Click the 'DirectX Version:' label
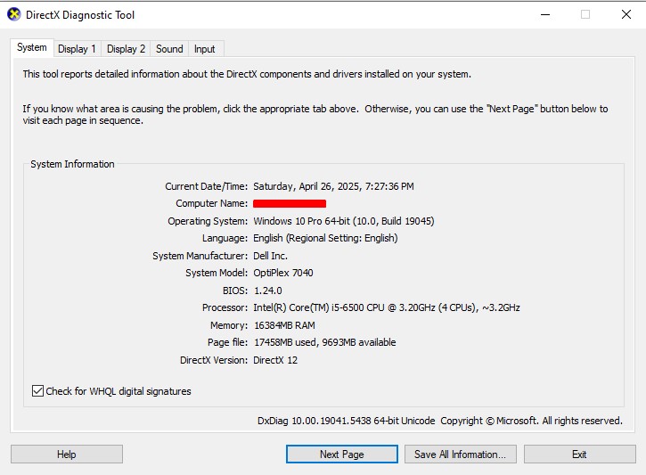This screenshot has height=475, width=646. pyautogui.click(x=214, y=360)
